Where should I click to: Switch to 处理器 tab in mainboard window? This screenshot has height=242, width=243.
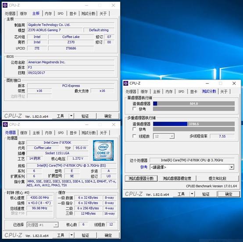point(10,14)
